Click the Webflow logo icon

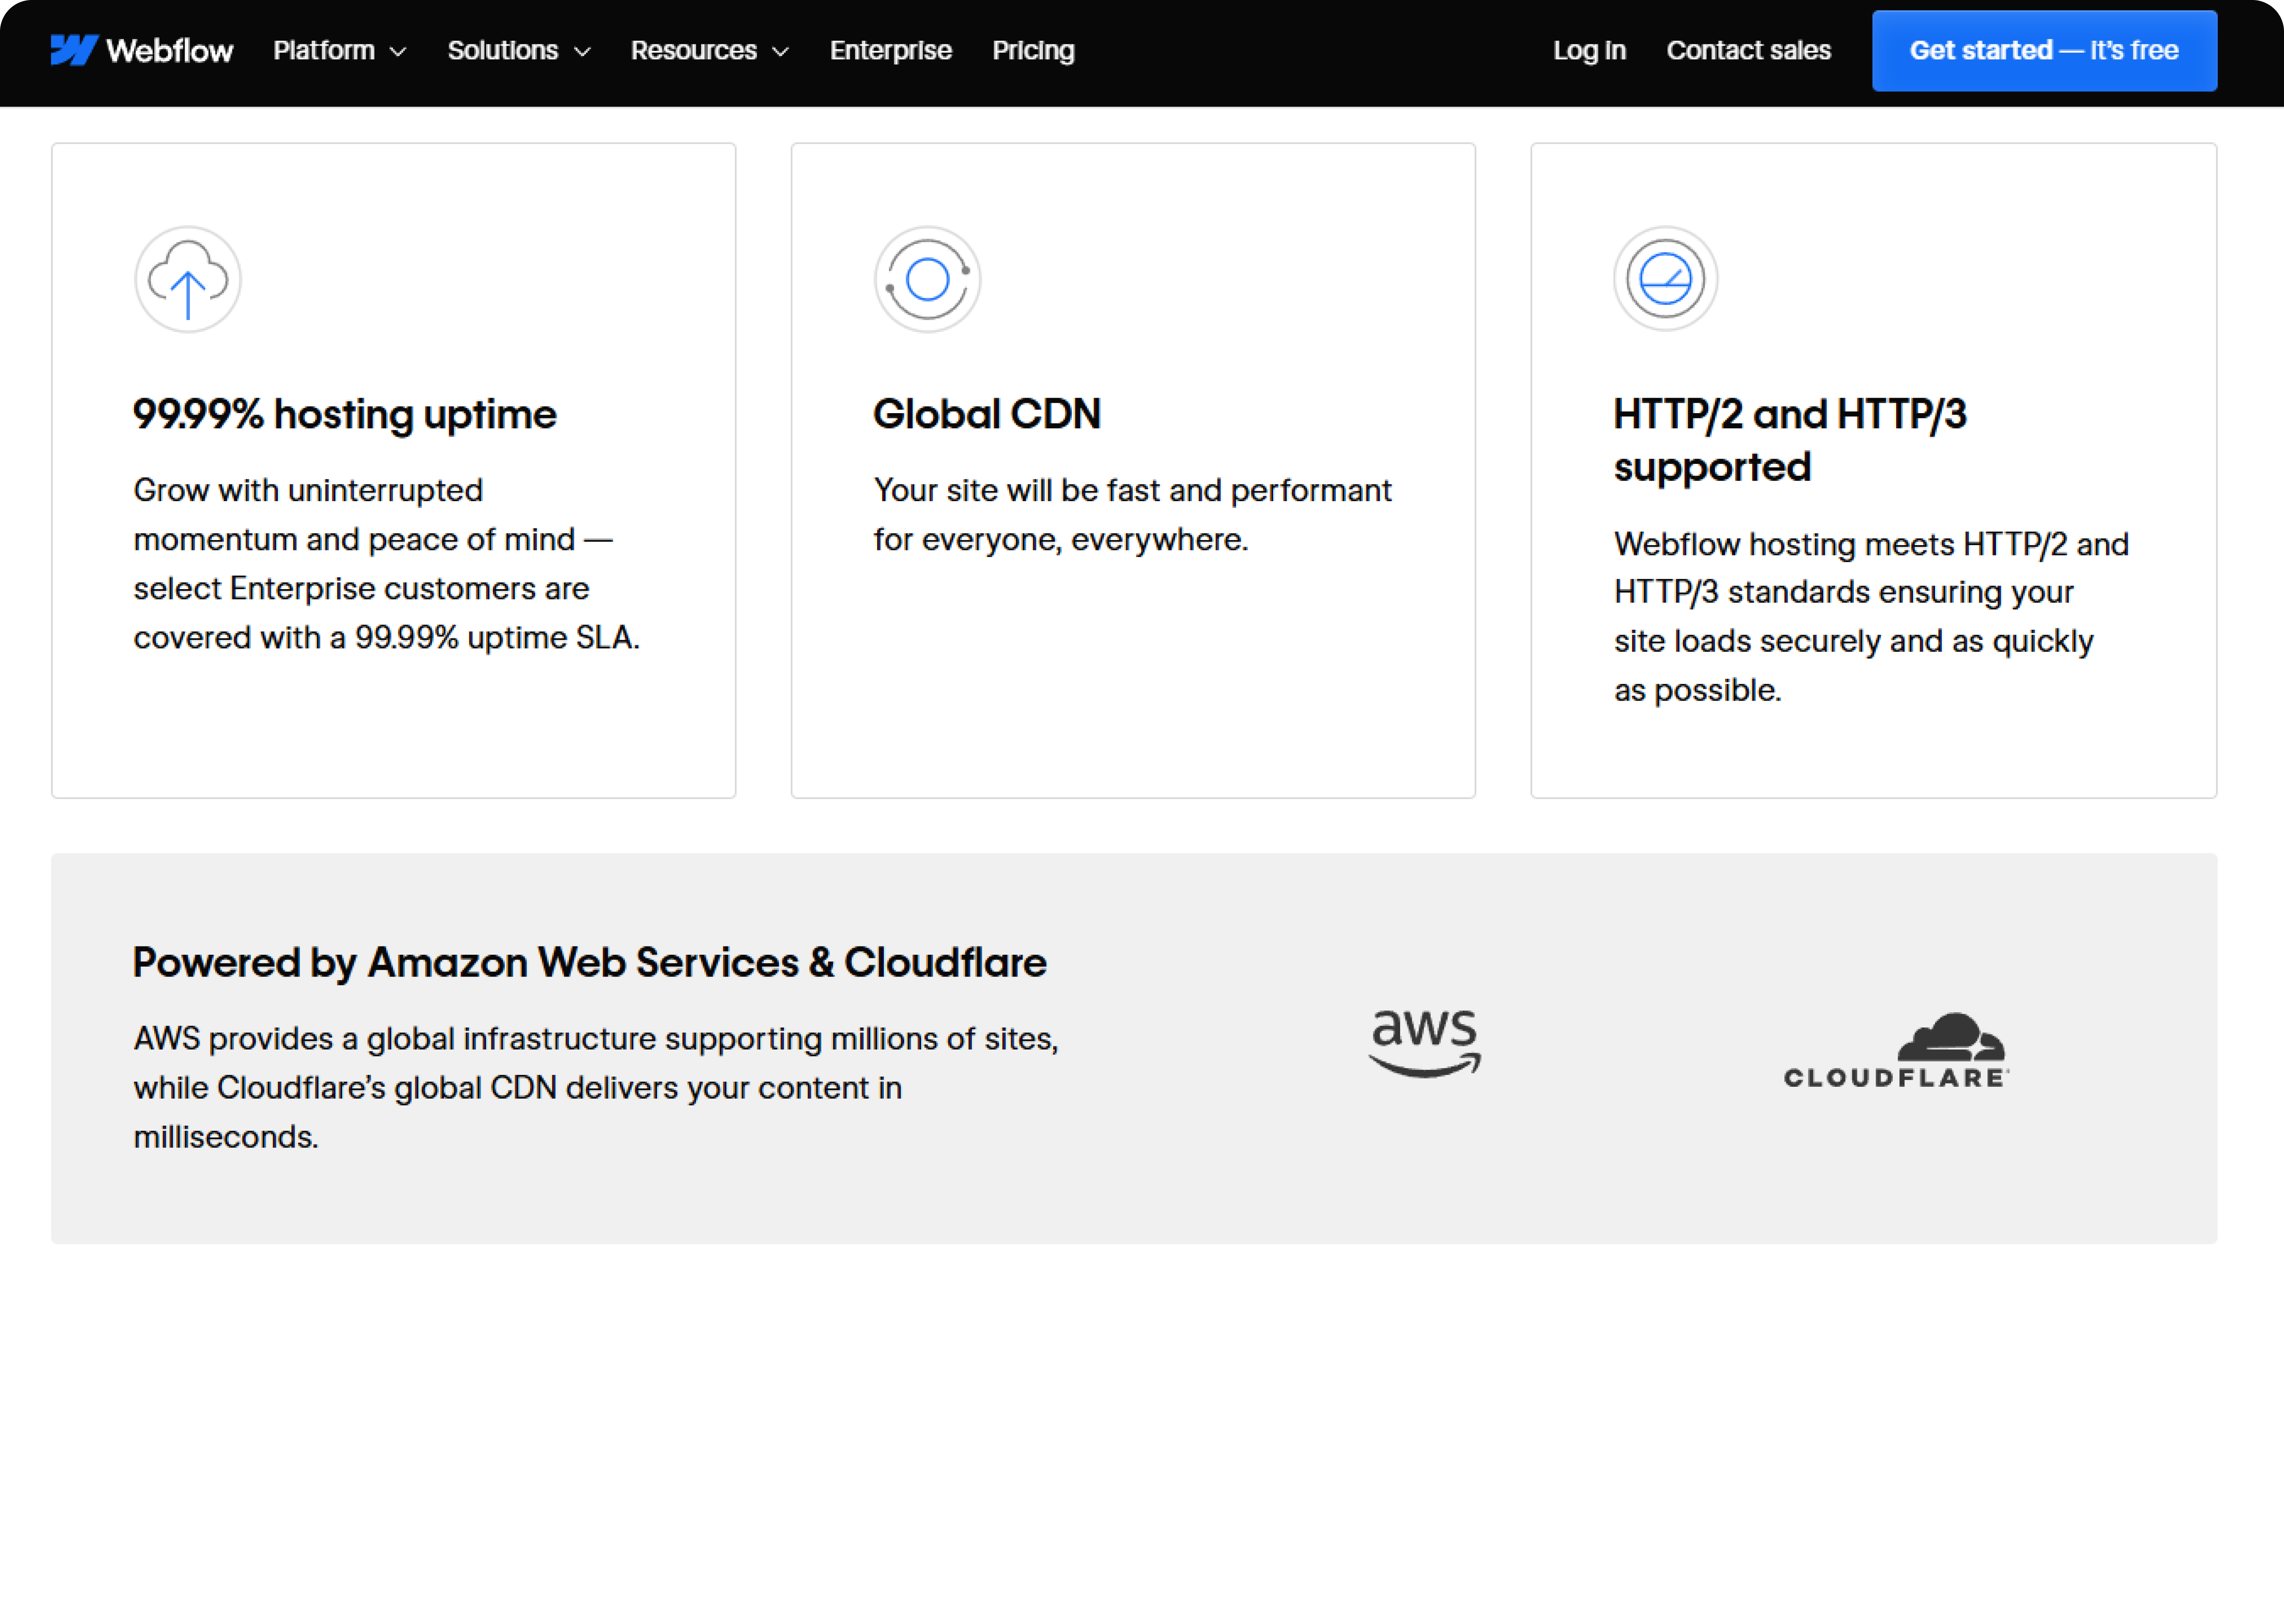click(x=74, y=50)
